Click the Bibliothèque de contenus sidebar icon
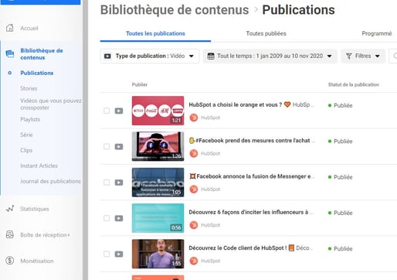 pyautogui.click(x=10, y=54)
